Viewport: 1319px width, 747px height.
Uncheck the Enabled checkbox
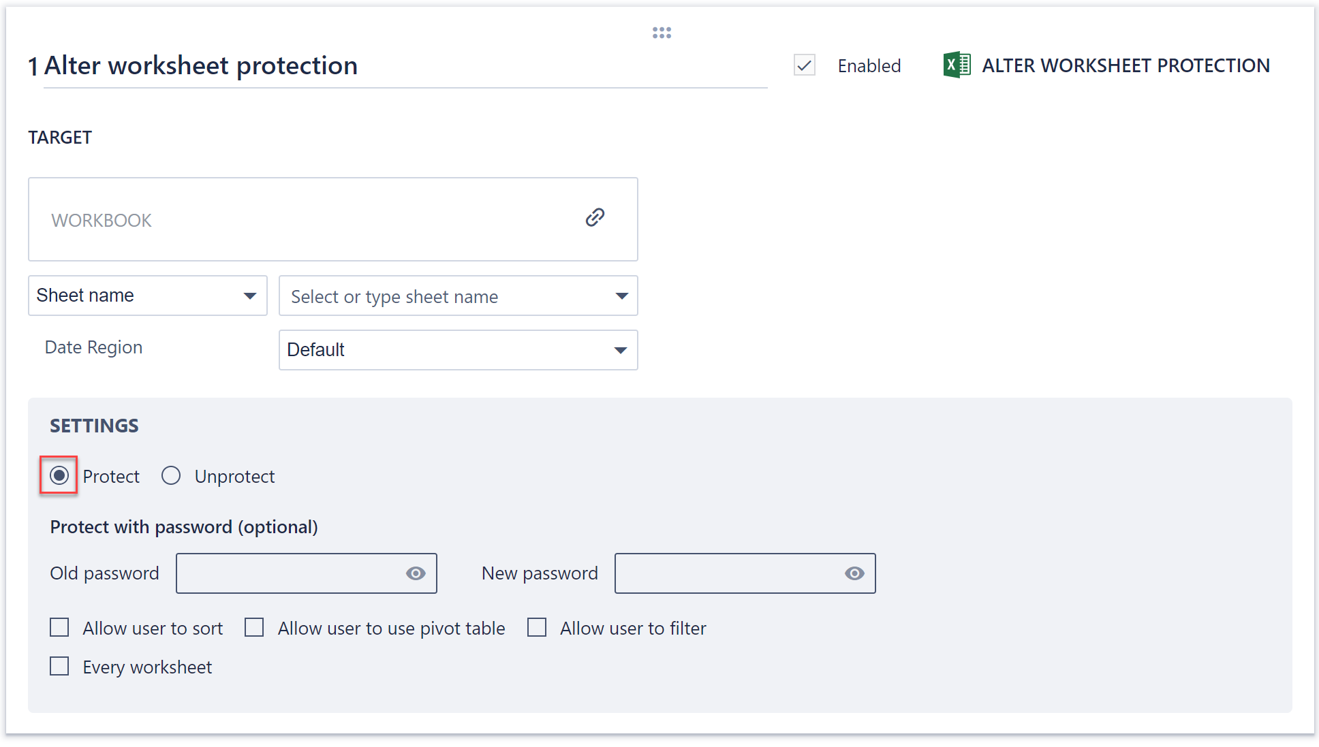click(x=804, y=65)
